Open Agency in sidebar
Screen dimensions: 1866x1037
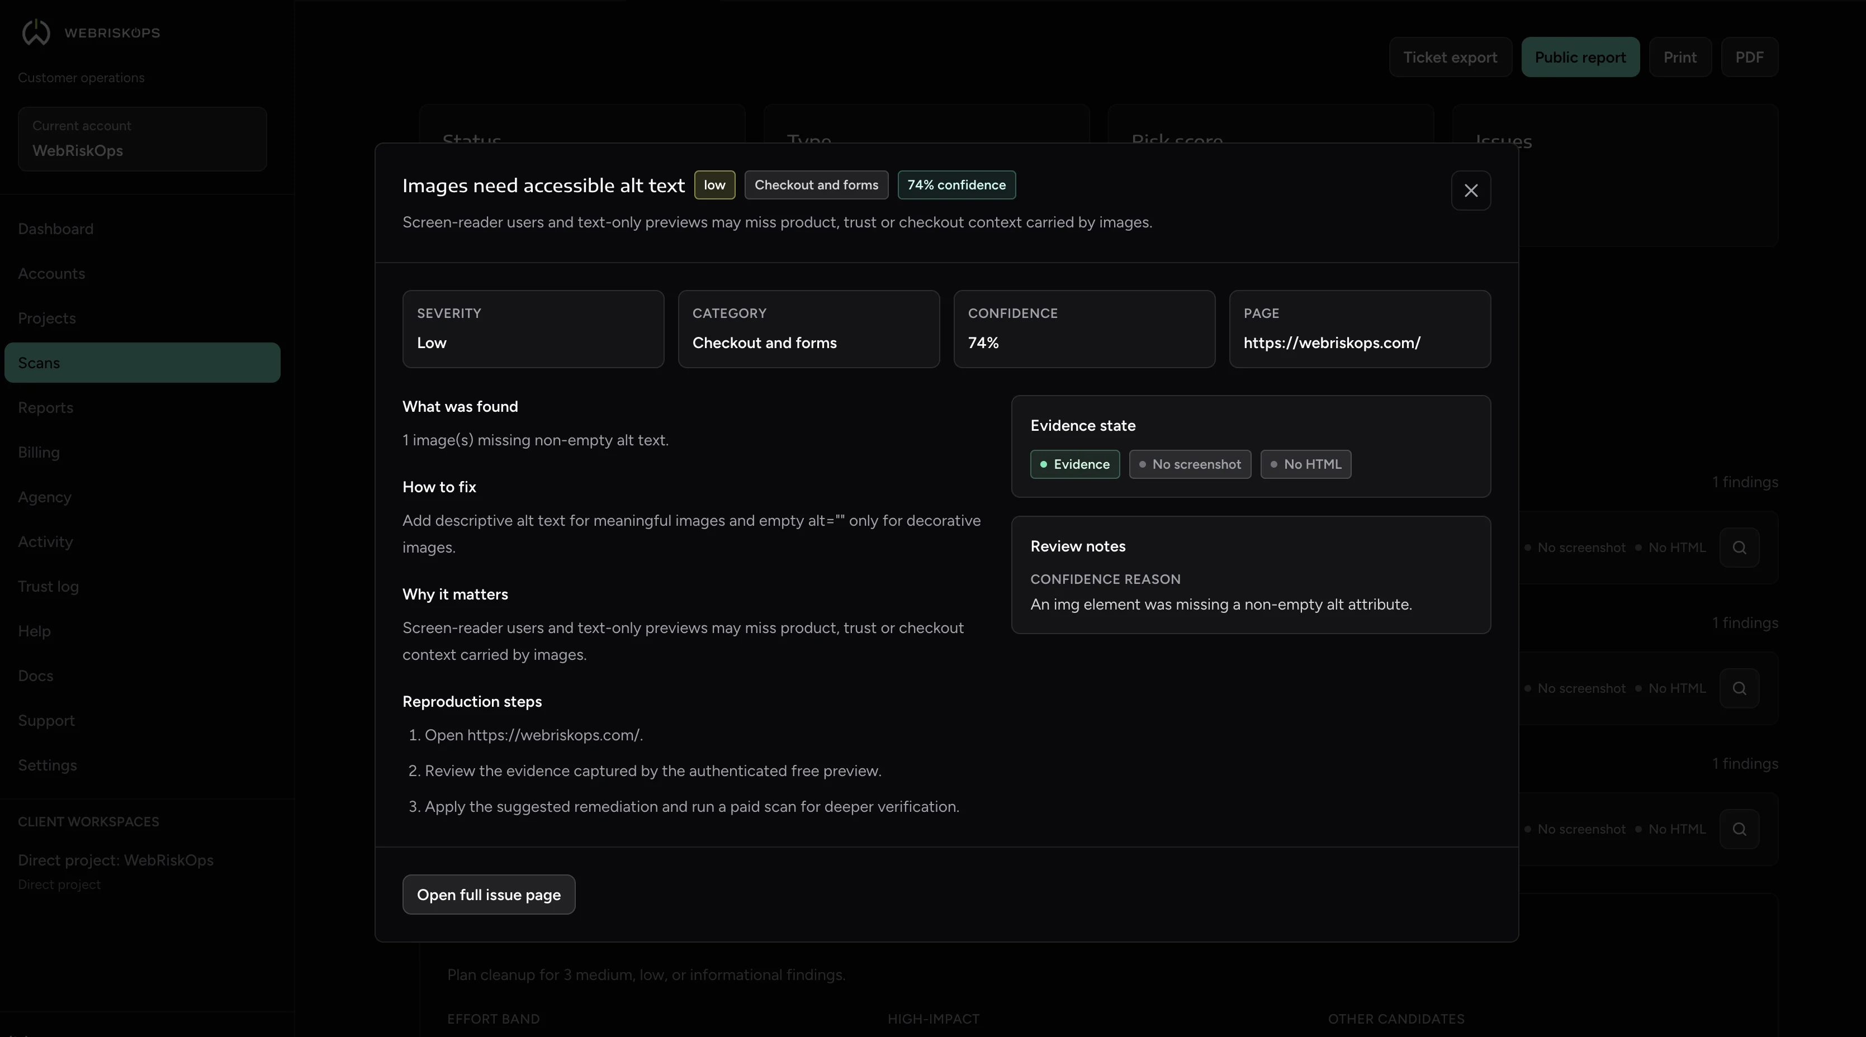(x=142, y=497)
